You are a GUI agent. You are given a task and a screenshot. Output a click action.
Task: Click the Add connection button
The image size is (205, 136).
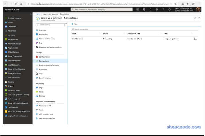point(74,24)
